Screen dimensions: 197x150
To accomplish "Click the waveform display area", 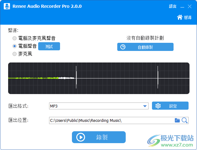I will click(x=99, y=78).
